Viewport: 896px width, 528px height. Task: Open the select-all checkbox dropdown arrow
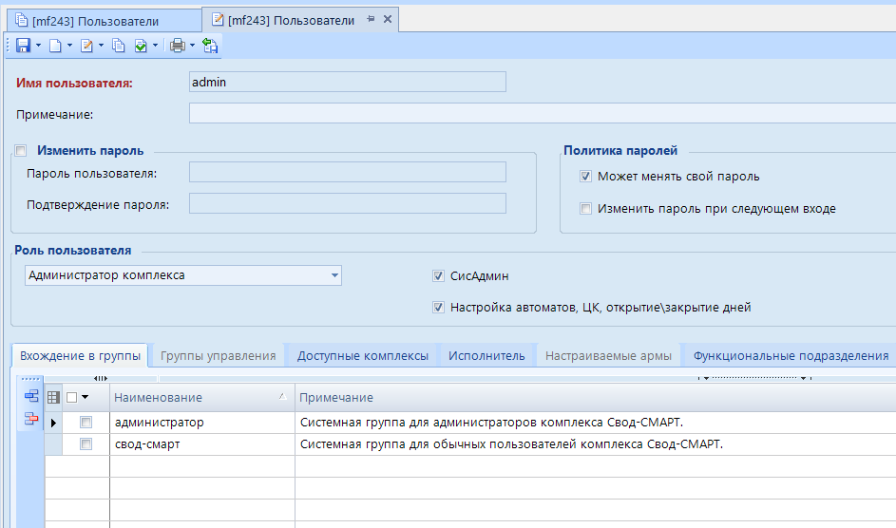[86, 397]
